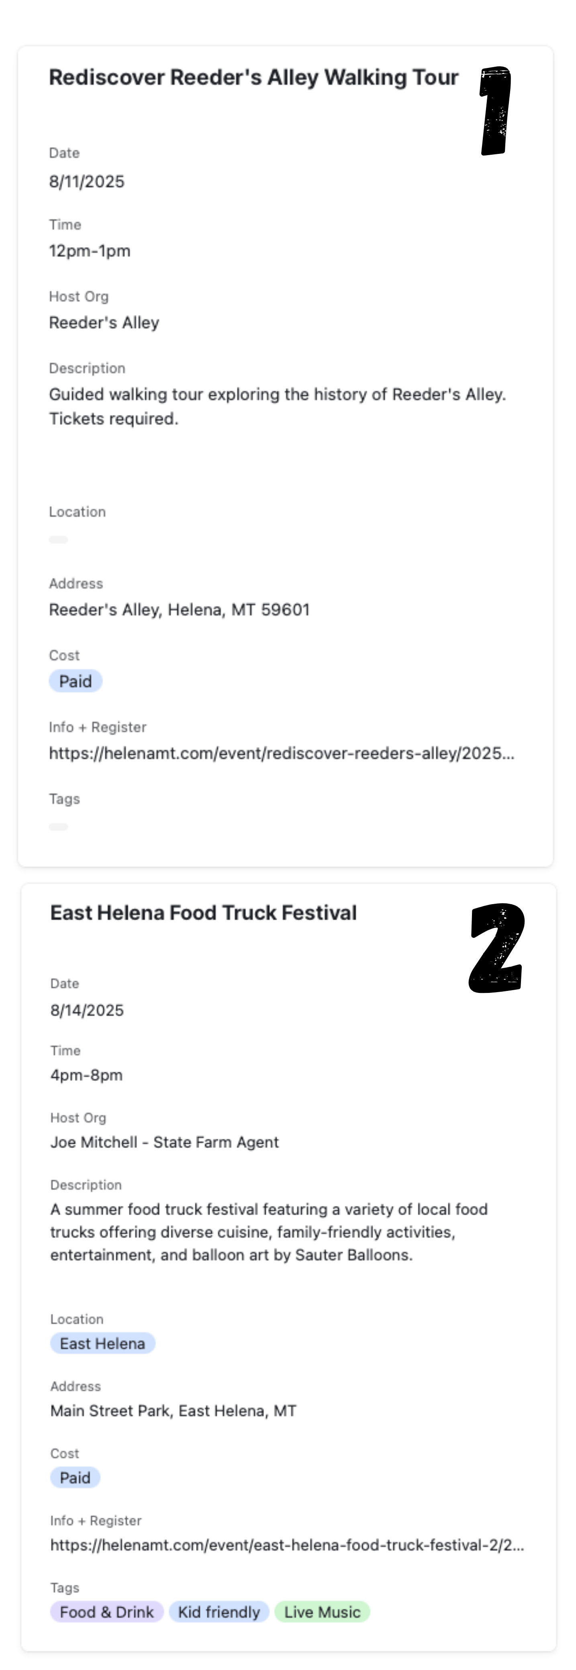Open the Rediscover Reeder's Alley registration link
The height and width of the screenshot is (1670, 576).
(x=281, y=753)
